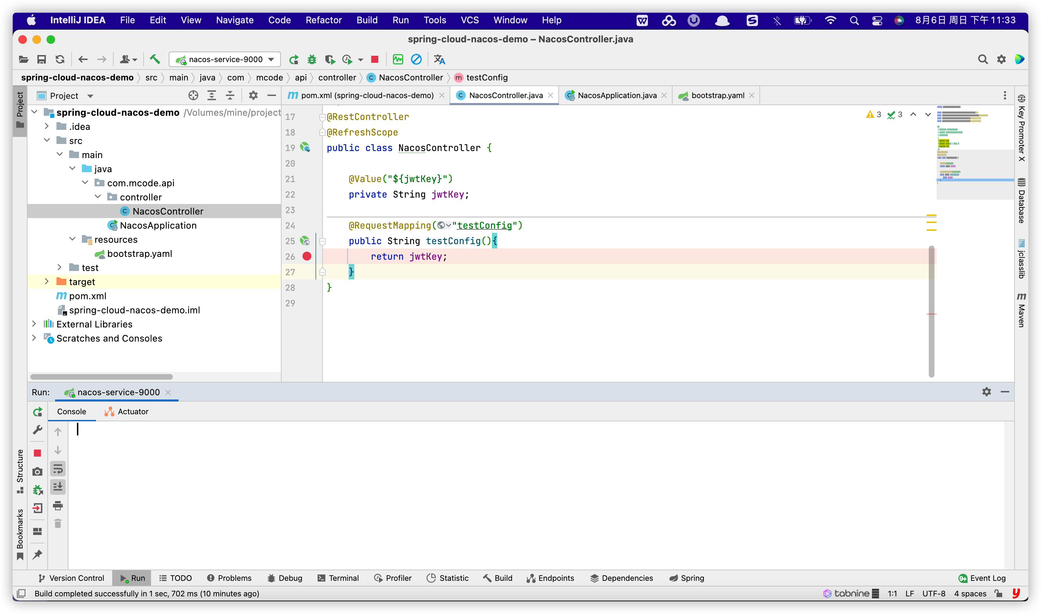Switch to pom.xml editor tab
This screenshot has width=1041, height=614.
tap(367, 96)
